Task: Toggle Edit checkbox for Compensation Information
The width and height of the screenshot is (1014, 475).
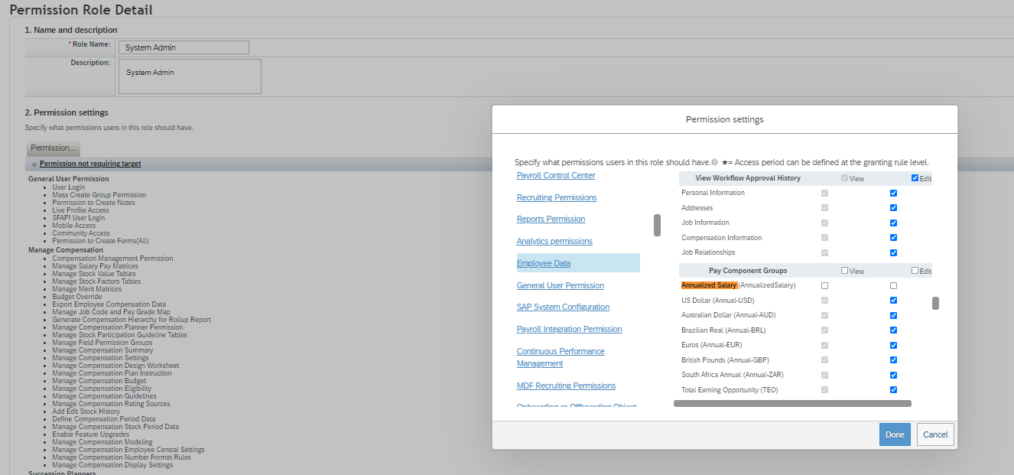Action: (893, 238)
